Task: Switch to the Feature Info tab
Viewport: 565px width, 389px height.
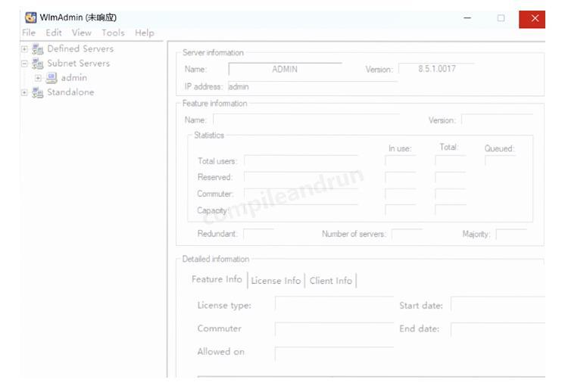Action: coord(217,279)
